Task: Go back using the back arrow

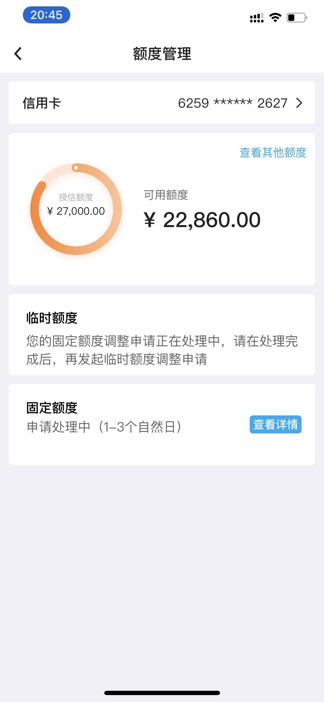Action: pos(18,54)
